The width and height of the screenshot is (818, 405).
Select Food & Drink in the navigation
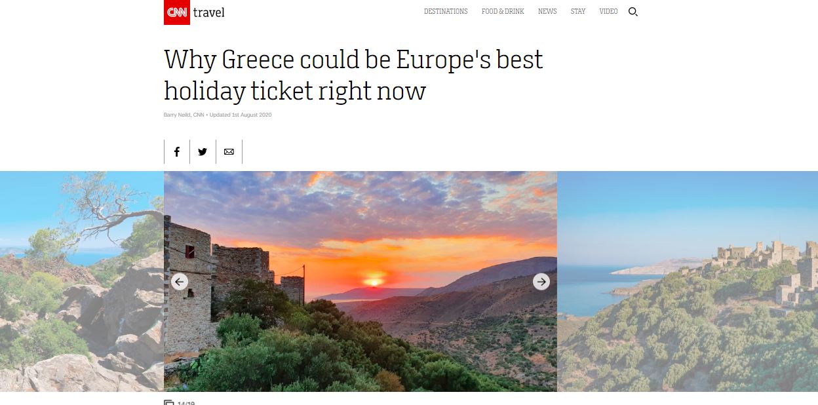coord(503,12)
